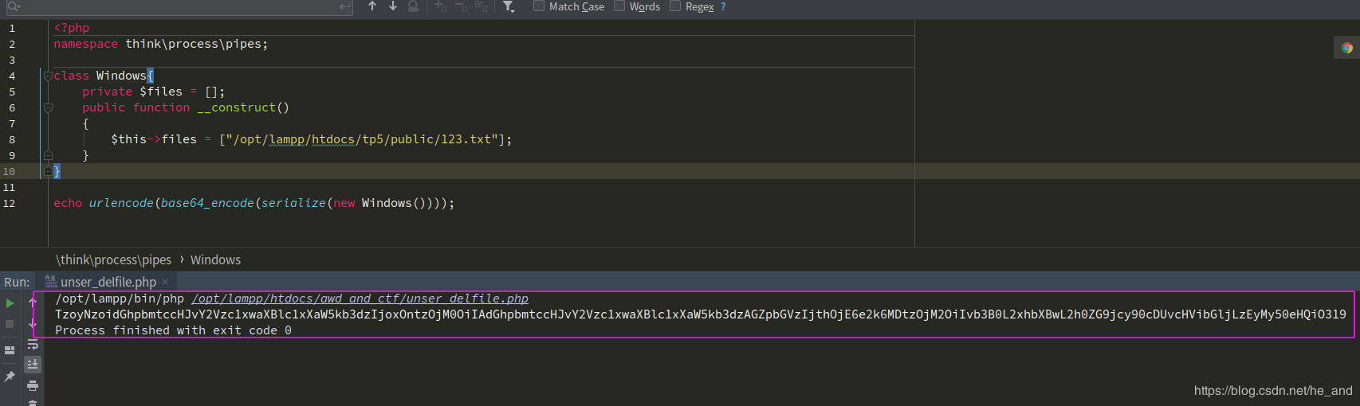
Task: Unselect occurrence icon in find bar
Action: click(461, 6)
